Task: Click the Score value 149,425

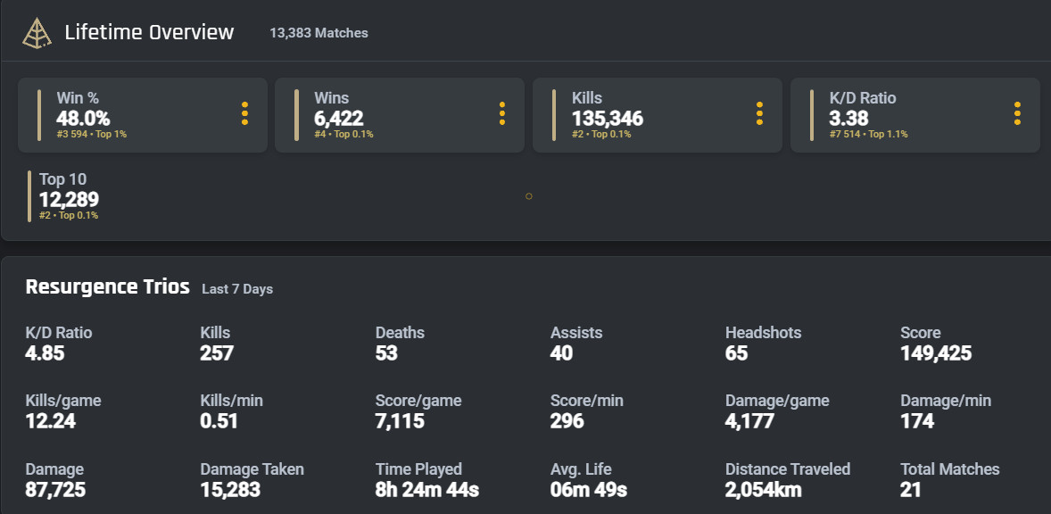Action: click(x=936, y=353)
